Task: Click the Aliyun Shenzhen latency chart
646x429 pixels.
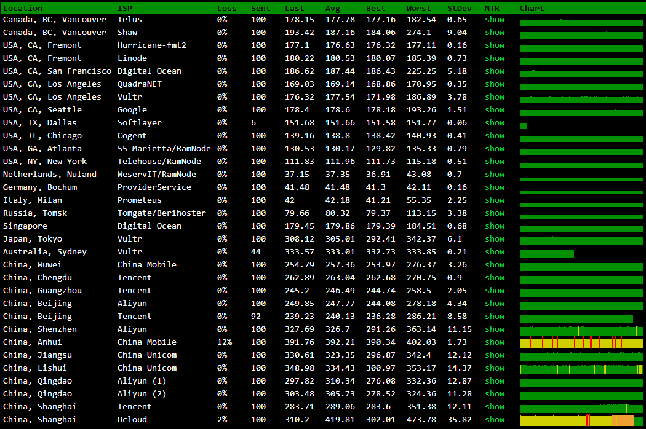Action: point(581,330)
